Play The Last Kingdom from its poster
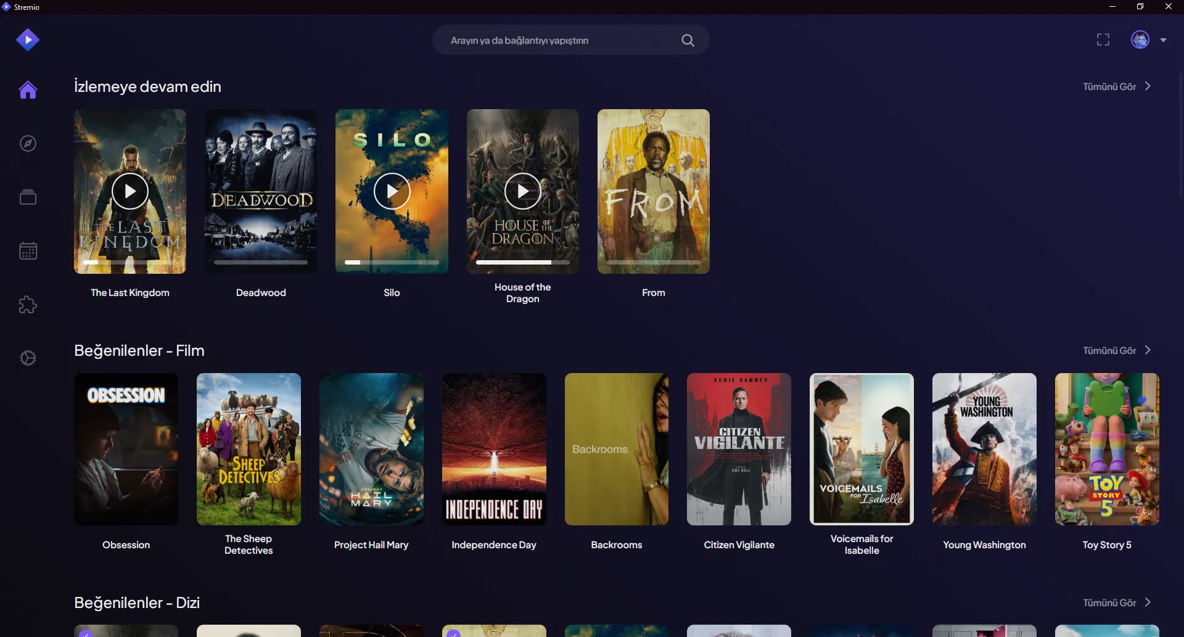The image size is (1184, 637). [130, 191]
